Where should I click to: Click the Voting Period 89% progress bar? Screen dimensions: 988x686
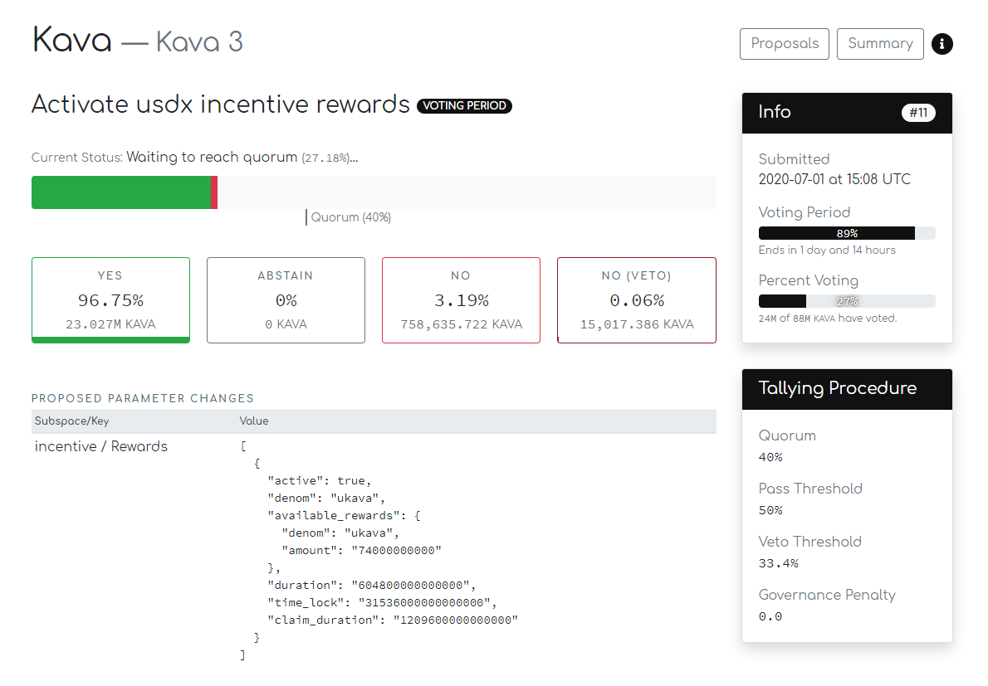coord(847,233)
